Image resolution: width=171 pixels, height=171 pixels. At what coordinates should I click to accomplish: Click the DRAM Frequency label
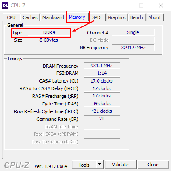click(x=60, y=66)
